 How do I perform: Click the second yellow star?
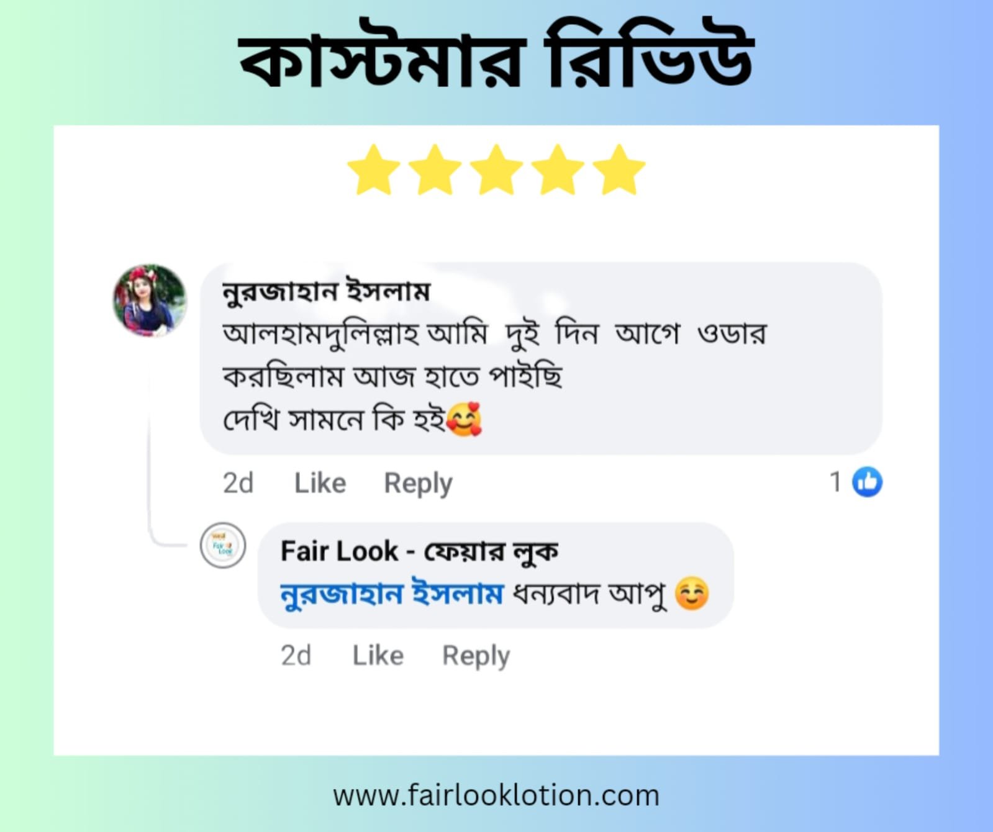click(x=435, y=170)
